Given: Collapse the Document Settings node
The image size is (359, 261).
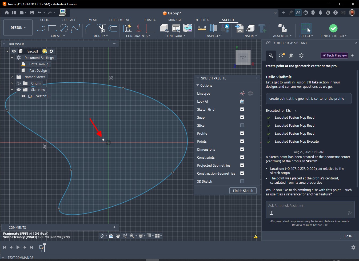Looking at the screenshot, I should (x=12, y=58).
